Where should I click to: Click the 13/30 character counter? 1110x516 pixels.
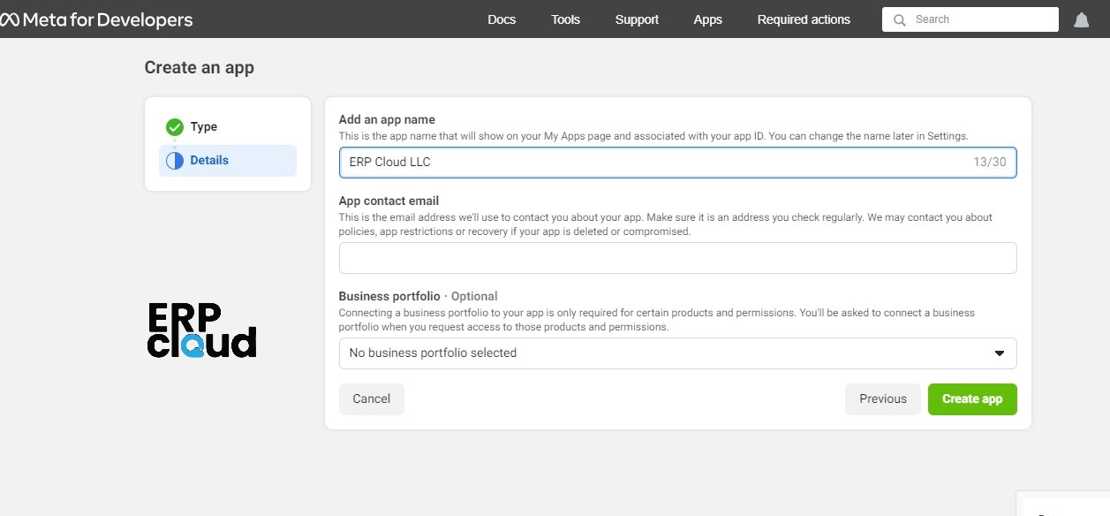(x=990, y=163)
